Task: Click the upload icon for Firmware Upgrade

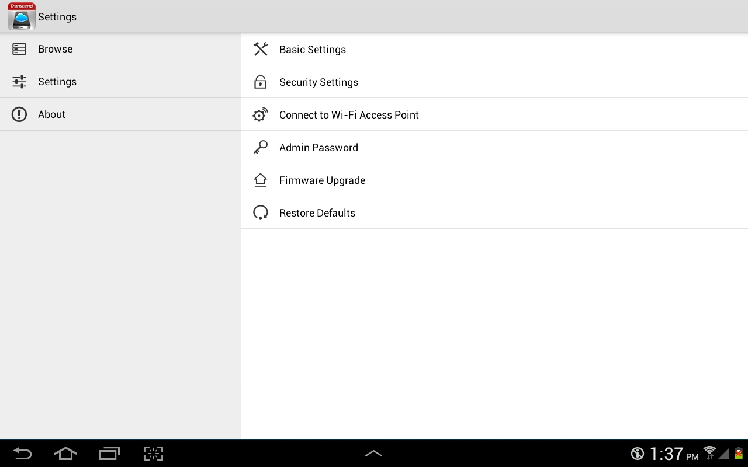Action: 261,180
